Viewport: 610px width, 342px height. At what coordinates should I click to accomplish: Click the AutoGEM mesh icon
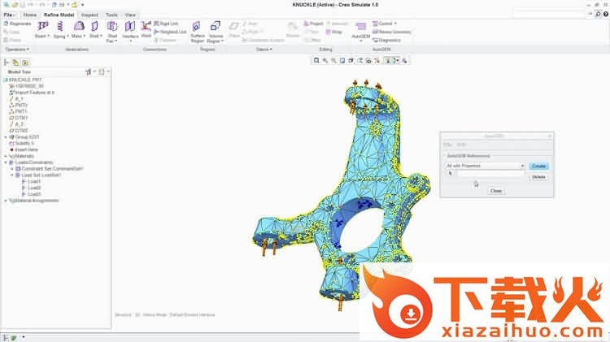[360, 27]
